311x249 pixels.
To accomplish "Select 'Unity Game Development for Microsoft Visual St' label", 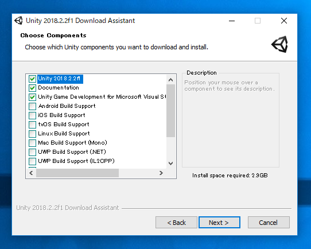I will coord(102,97).
